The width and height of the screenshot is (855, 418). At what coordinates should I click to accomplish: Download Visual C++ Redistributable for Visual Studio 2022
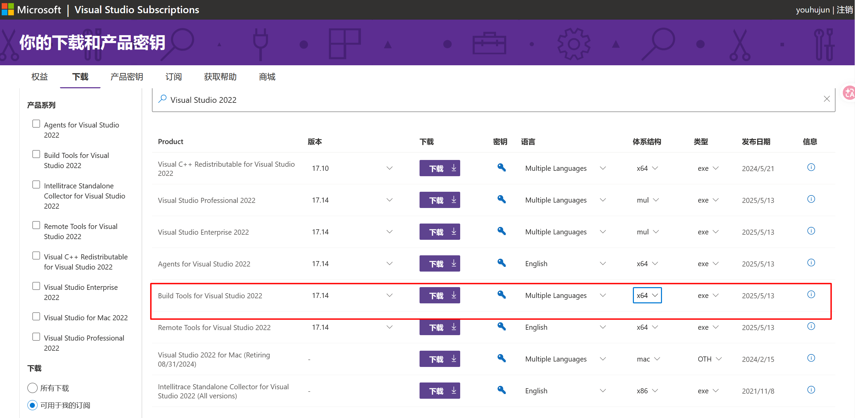coord(440,168)
